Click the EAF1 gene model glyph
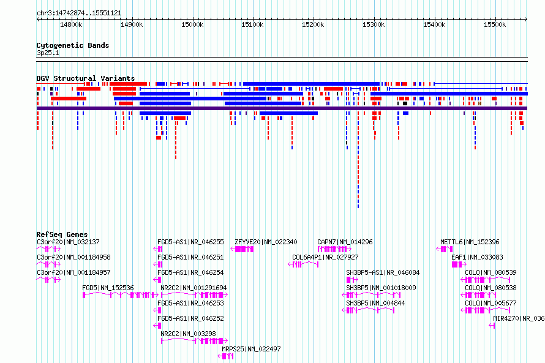The height and width of the screenshot is (363, 545). [459, 264]
